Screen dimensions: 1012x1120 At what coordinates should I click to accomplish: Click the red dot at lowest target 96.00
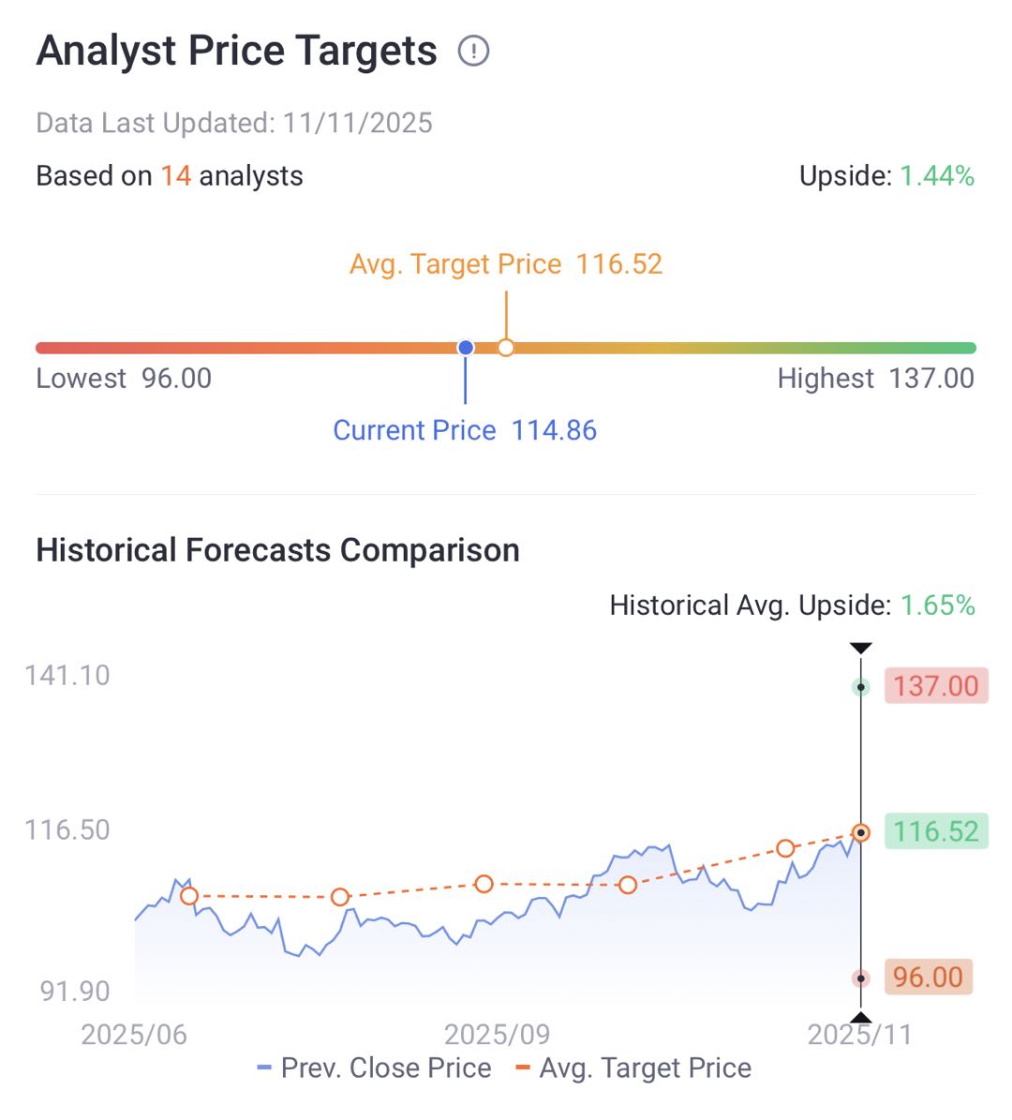(x=861, y=978)
